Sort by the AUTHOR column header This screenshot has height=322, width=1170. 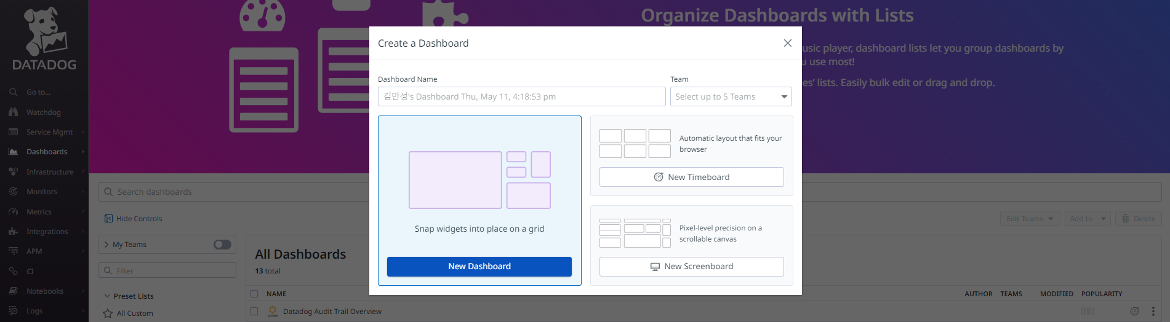(979, 294)
